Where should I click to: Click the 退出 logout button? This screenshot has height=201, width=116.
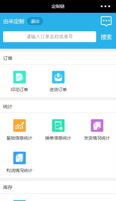[35, 21]
